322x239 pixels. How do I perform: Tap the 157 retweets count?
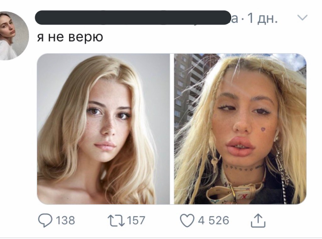[136, 220]
